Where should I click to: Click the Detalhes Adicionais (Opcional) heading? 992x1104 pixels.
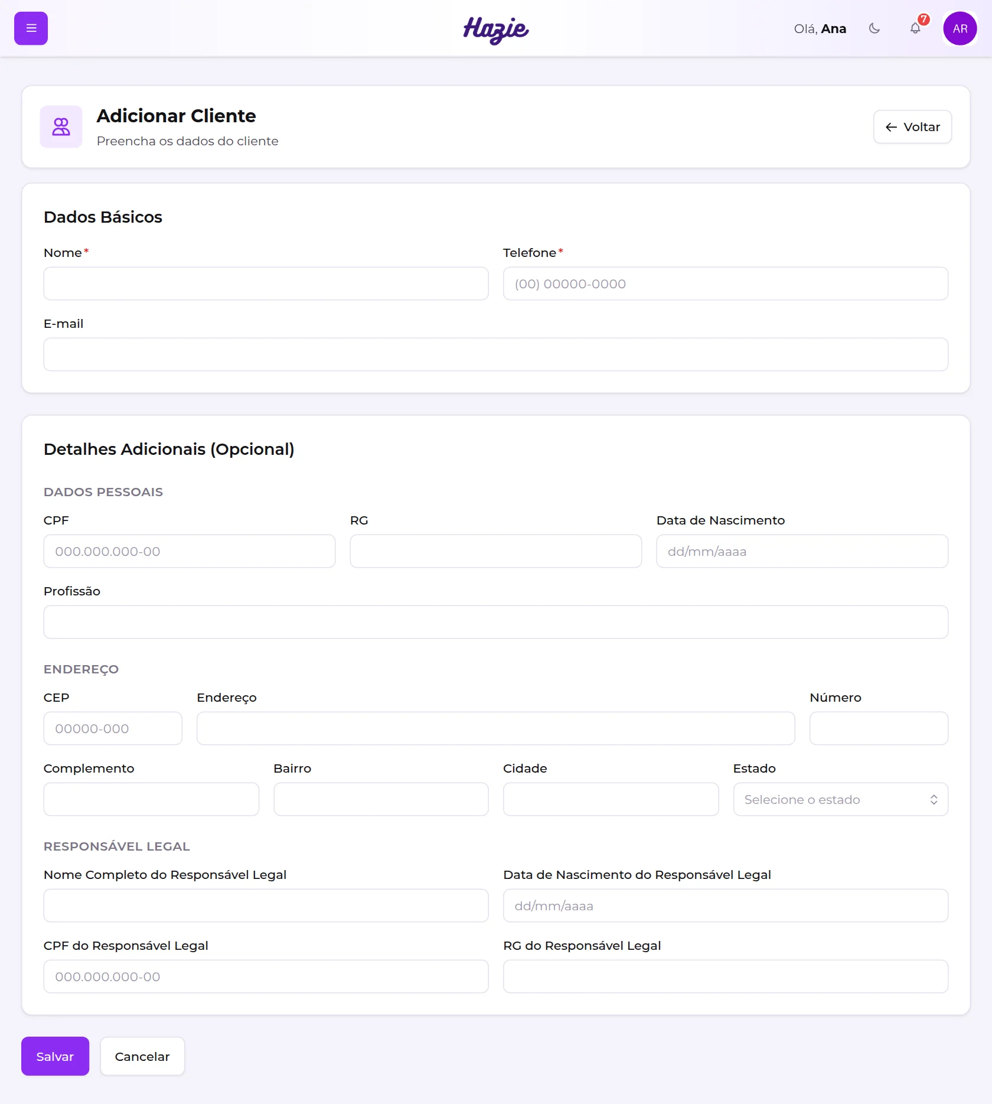tap(169, 449)
